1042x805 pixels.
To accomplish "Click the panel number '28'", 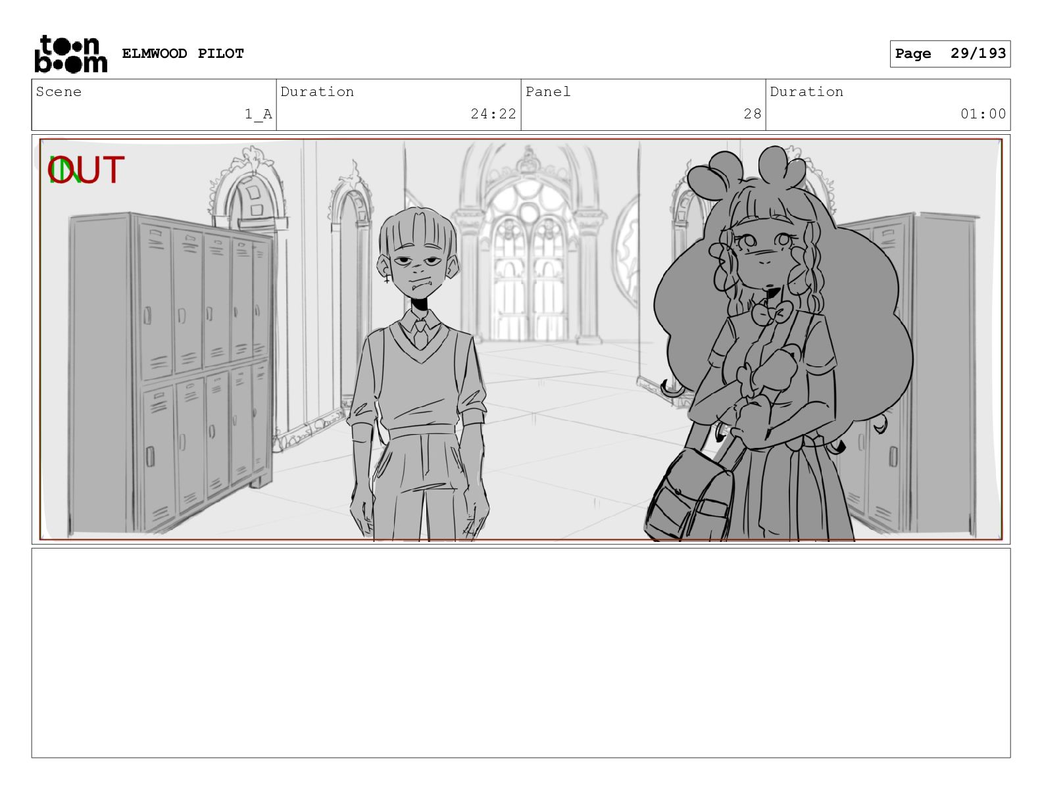I will (x=753, y=114).
